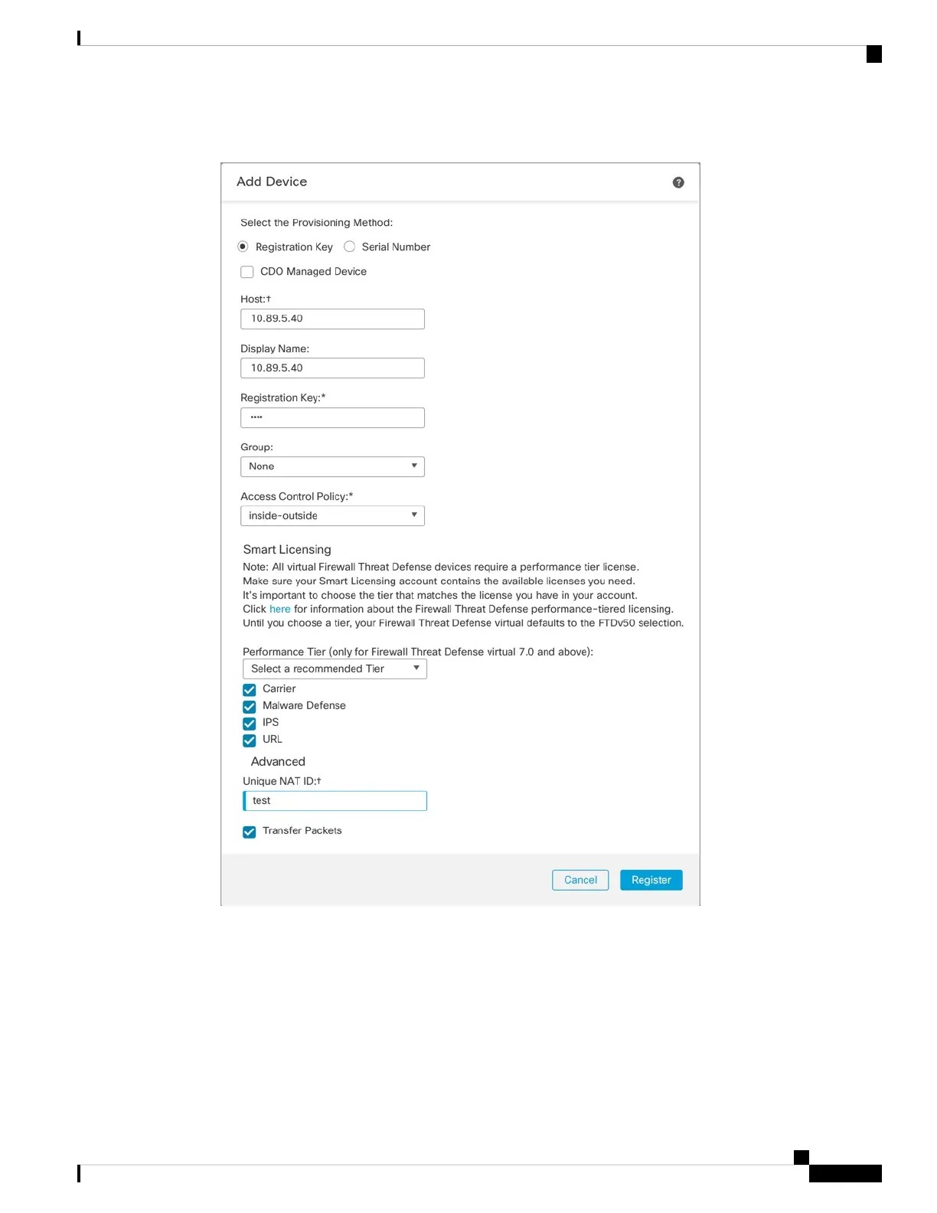Uncheck the Carrier license checkbox
The image size is (937, 1213).
(250, 690)
